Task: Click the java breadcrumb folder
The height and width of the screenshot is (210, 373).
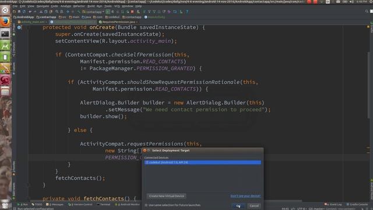Action: [86, 17]
